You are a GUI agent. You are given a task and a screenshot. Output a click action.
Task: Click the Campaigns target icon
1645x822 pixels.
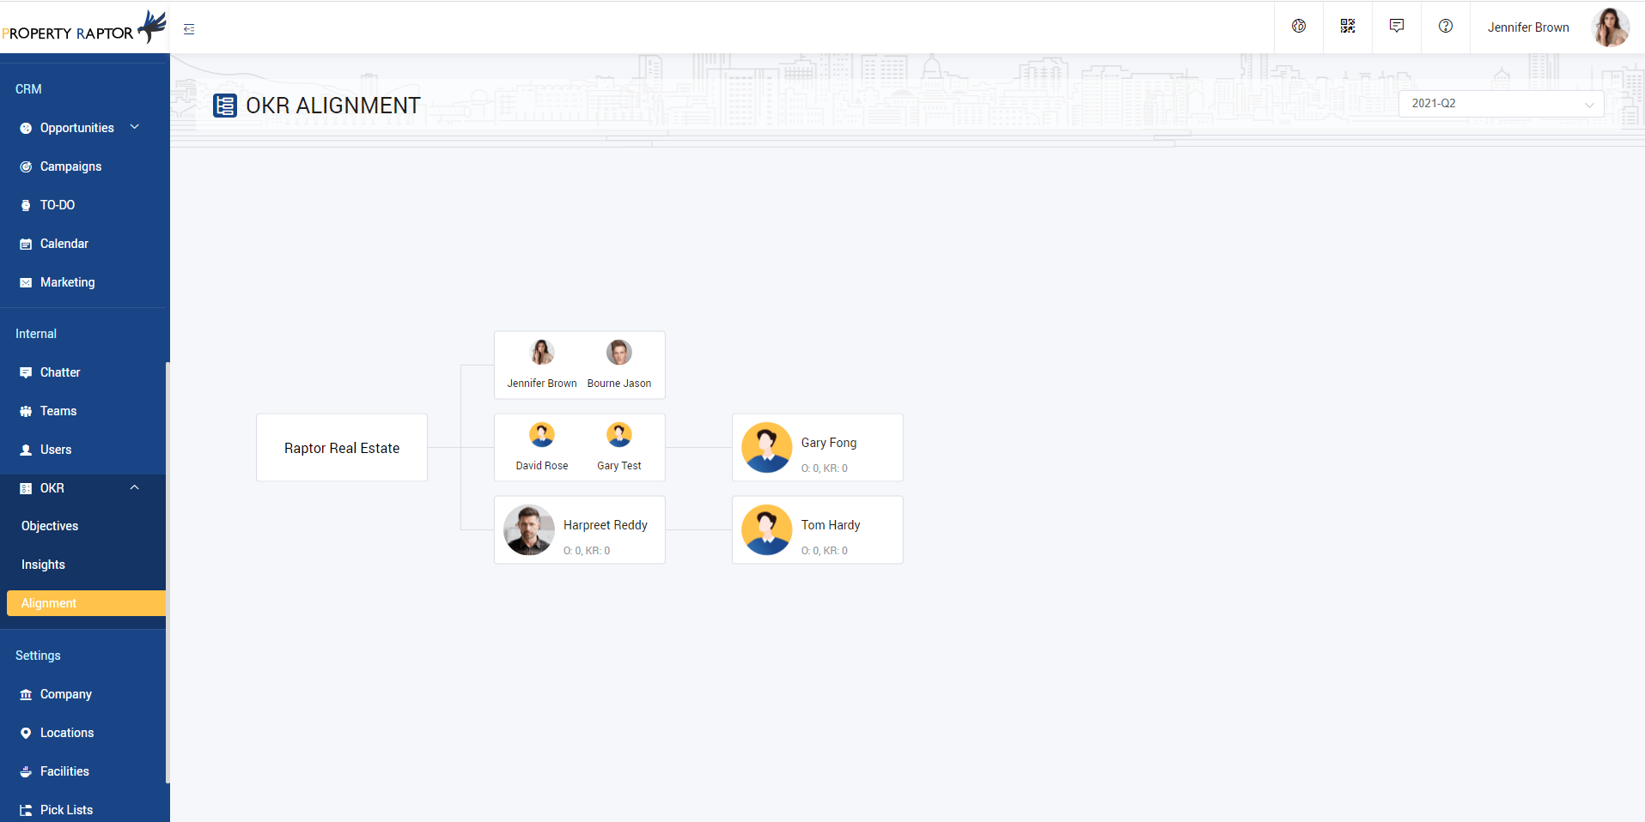click(26, 166)
